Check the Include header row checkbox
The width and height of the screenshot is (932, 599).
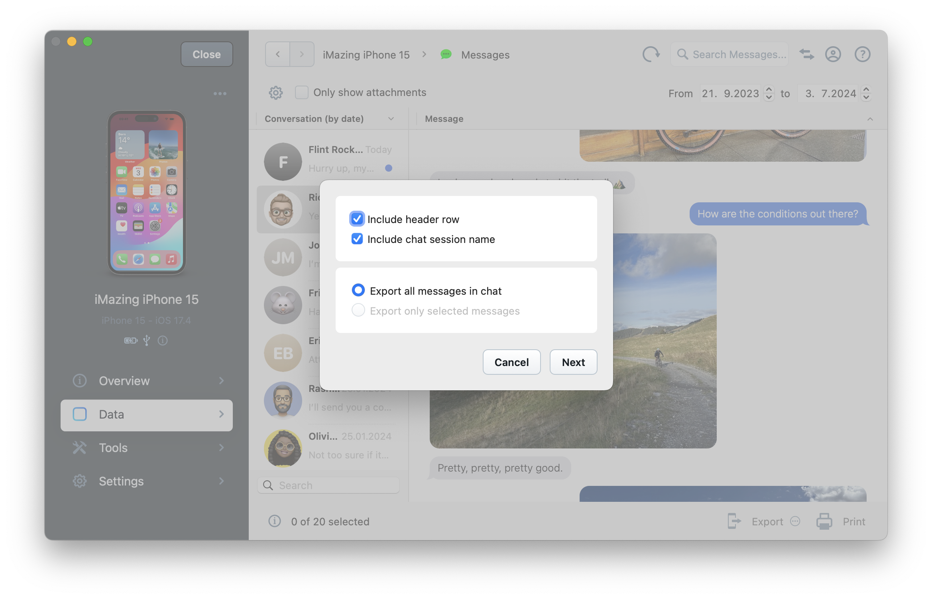click(357, 219)
